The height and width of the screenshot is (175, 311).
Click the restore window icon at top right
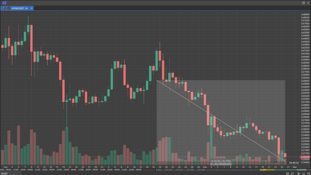(x=303, y=3)
